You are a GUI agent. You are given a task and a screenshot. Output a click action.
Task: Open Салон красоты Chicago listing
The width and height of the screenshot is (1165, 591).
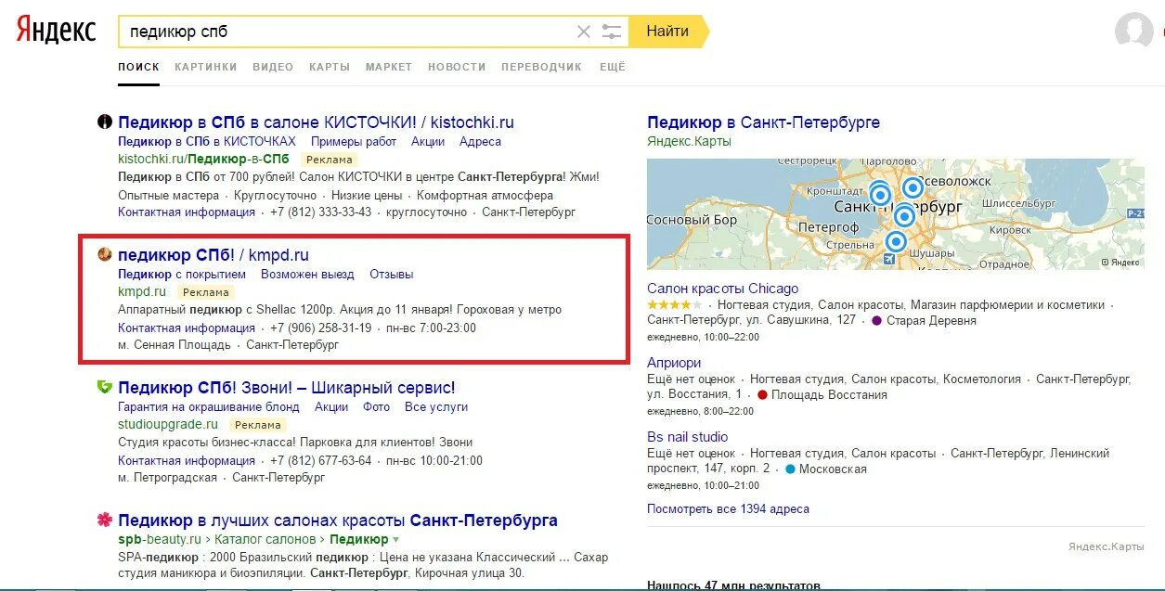coord(722,289)
